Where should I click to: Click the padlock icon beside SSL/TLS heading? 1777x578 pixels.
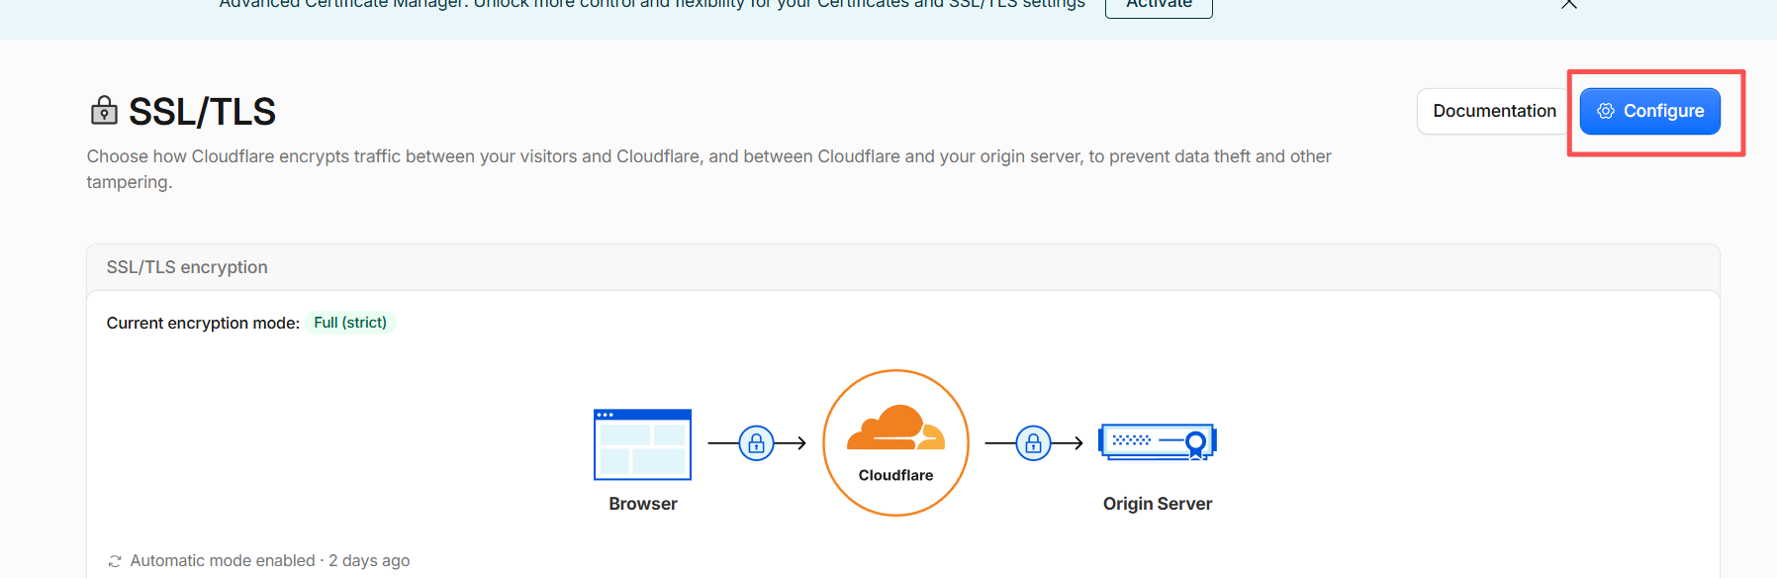[104, 111]
